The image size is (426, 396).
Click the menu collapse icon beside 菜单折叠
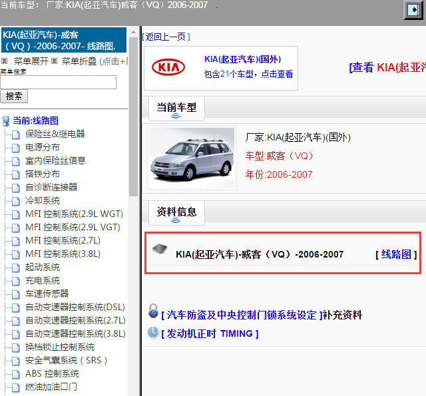[55, 61]
